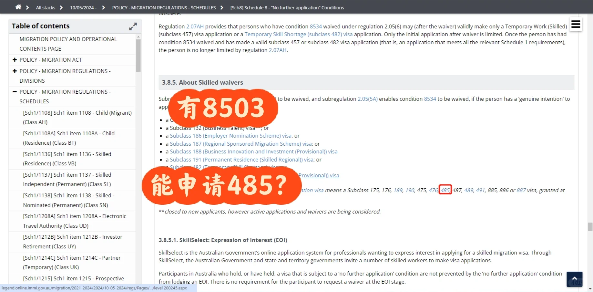Open Sch1 item 1138 Skilled Nominated entry
The width and height of the screenshot is (593, 292).
[69, 200]
